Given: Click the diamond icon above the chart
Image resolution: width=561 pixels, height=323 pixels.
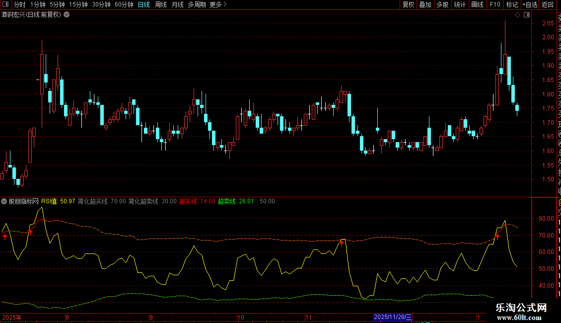Looking at the screenshot, I should [x=517, y=15].
